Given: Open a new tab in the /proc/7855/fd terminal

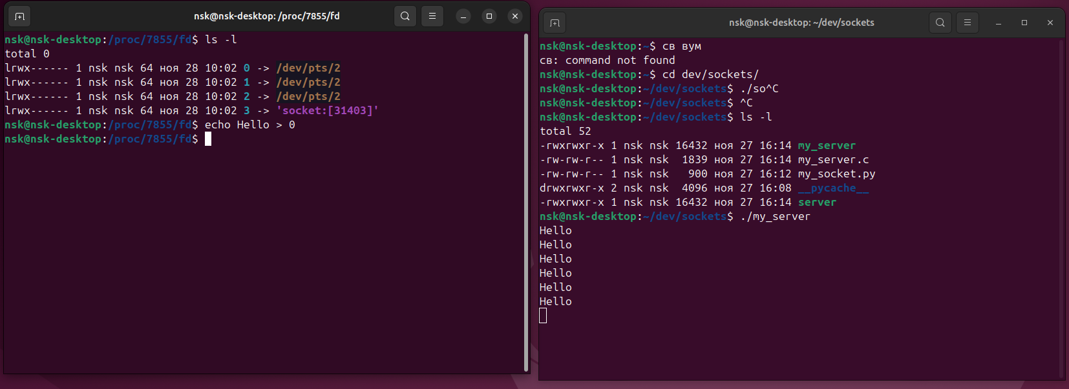Looking at the screenshot, I should pyautogui.click(x=19, y=16).
